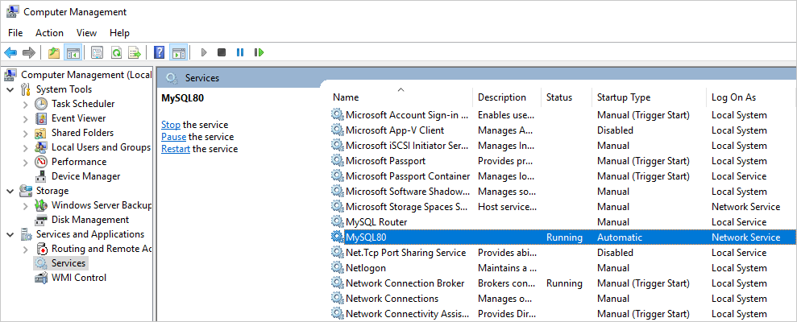Viewport: 797px width, 322px height.
Task: Collapse the System Tools tree node
Action: pyautogui.click(x=10, y=89)
